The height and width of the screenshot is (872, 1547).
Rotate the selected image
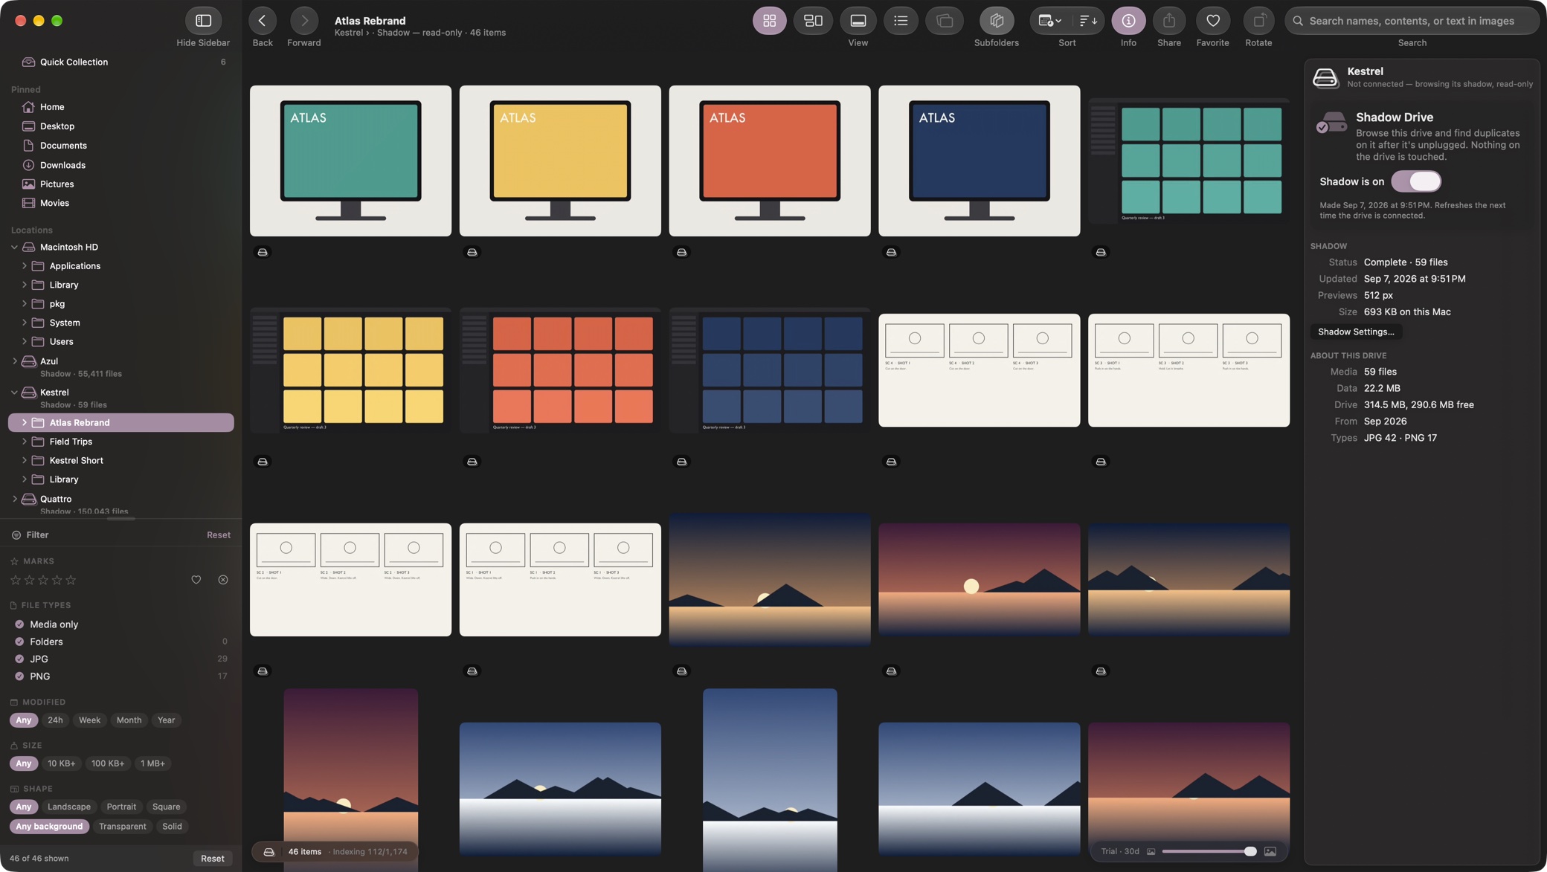[x=1258, y=21]
